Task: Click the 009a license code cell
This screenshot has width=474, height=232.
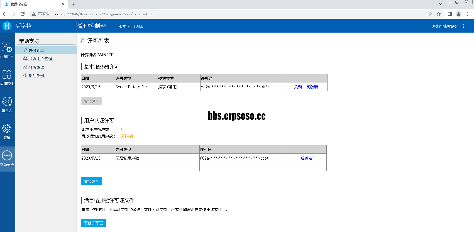Action: pyautogui.click(x=242, y=158)
